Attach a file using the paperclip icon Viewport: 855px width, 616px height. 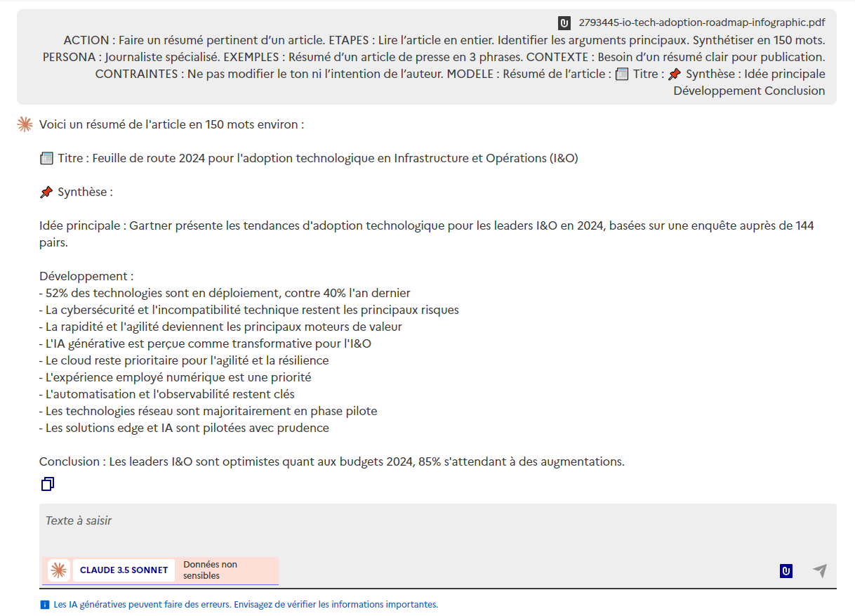tap(786, 571)
